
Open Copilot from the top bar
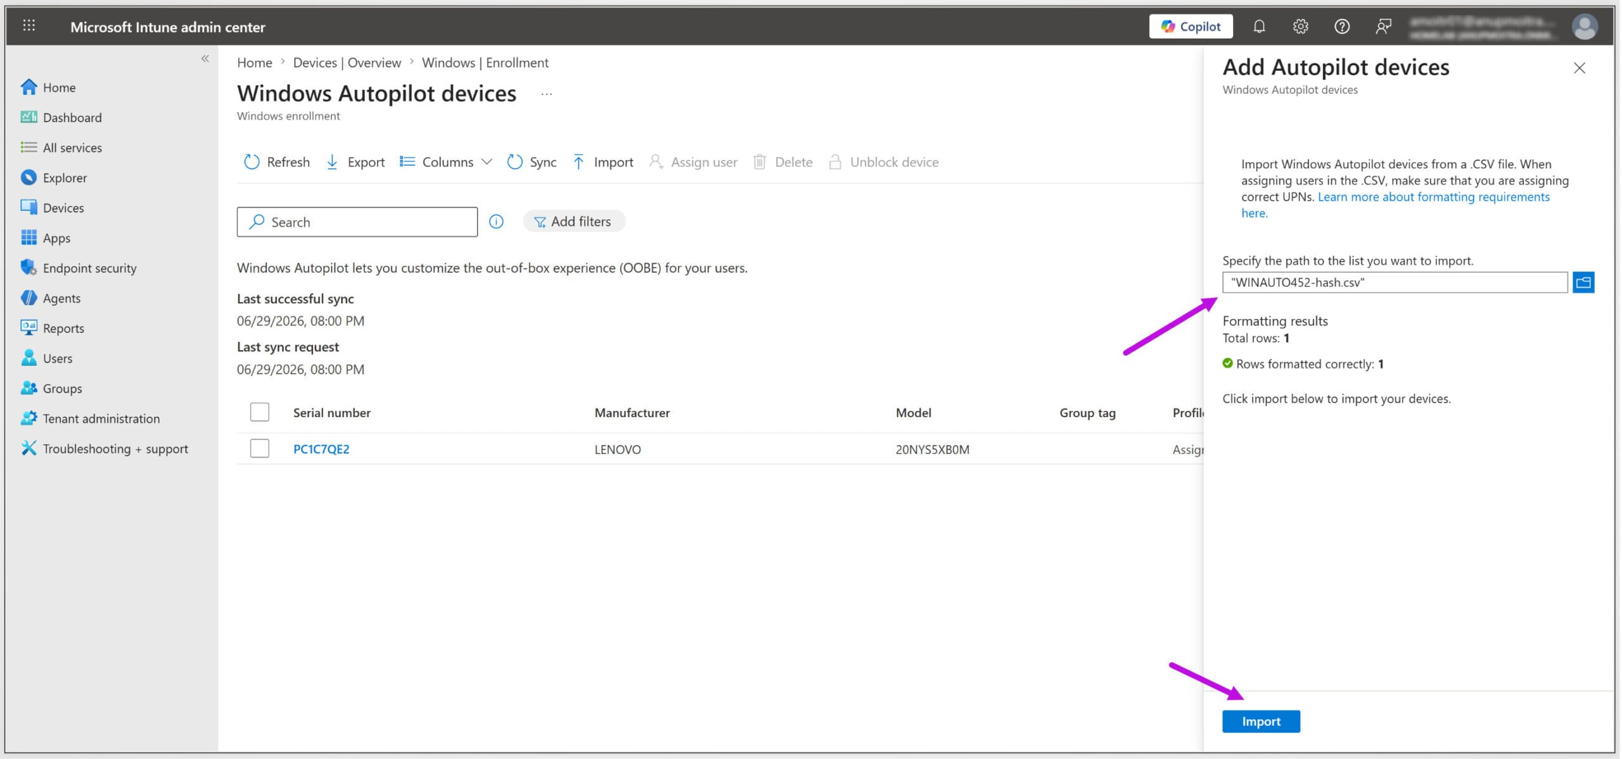[x=1191, y=26]
